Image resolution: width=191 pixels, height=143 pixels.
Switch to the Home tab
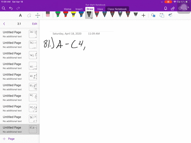68,9
